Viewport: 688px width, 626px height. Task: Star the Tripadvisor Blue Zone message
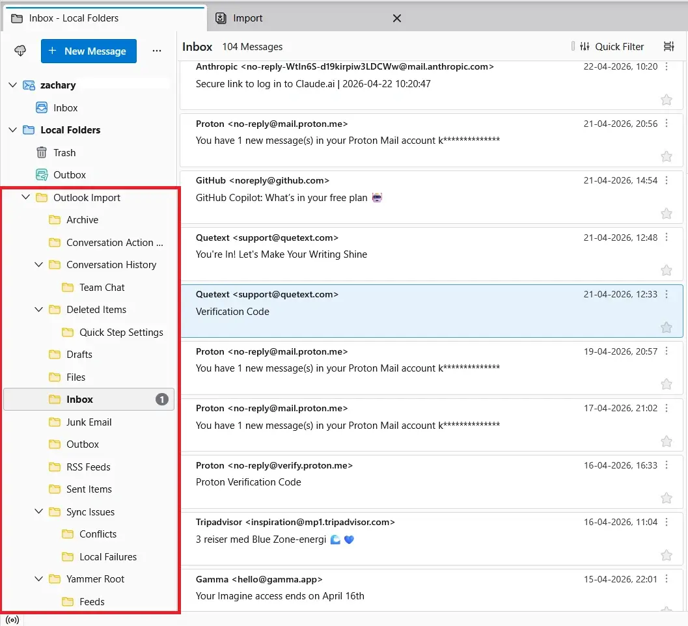(x=667, y=555)
